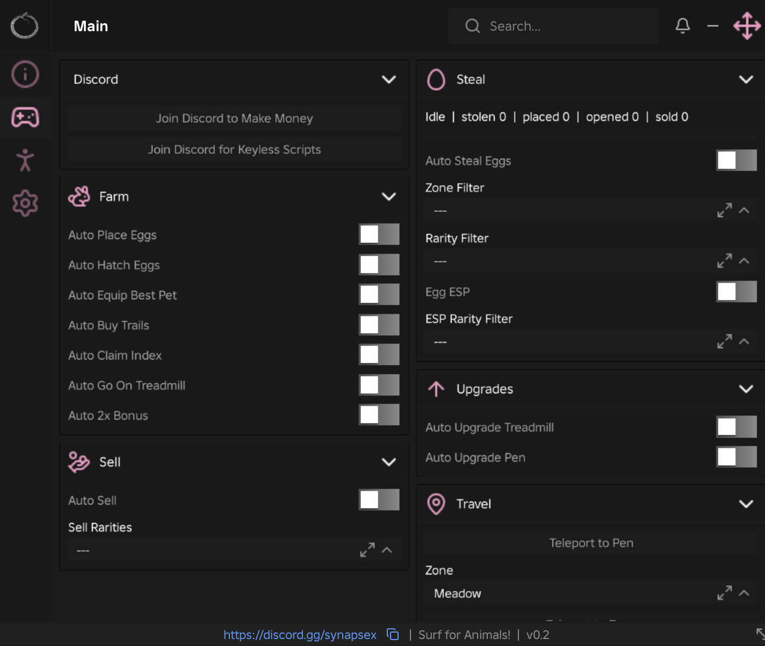
Task: Expand the Sell Rarities list fullscreen icon
Action: coord(367,550)
